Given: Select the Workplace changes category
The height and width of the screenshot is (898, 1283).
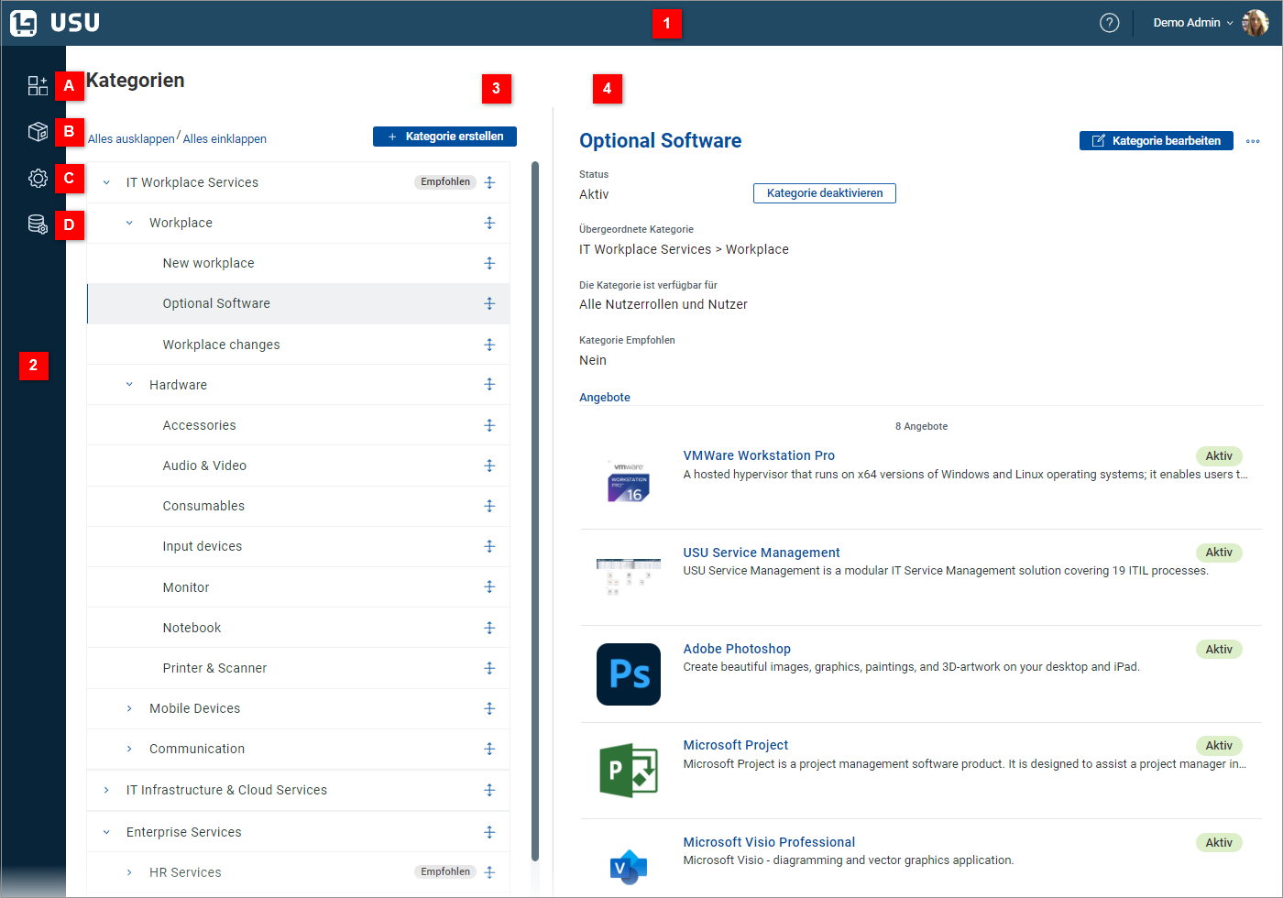Looking at the screenshot, I should coord(221,344).
